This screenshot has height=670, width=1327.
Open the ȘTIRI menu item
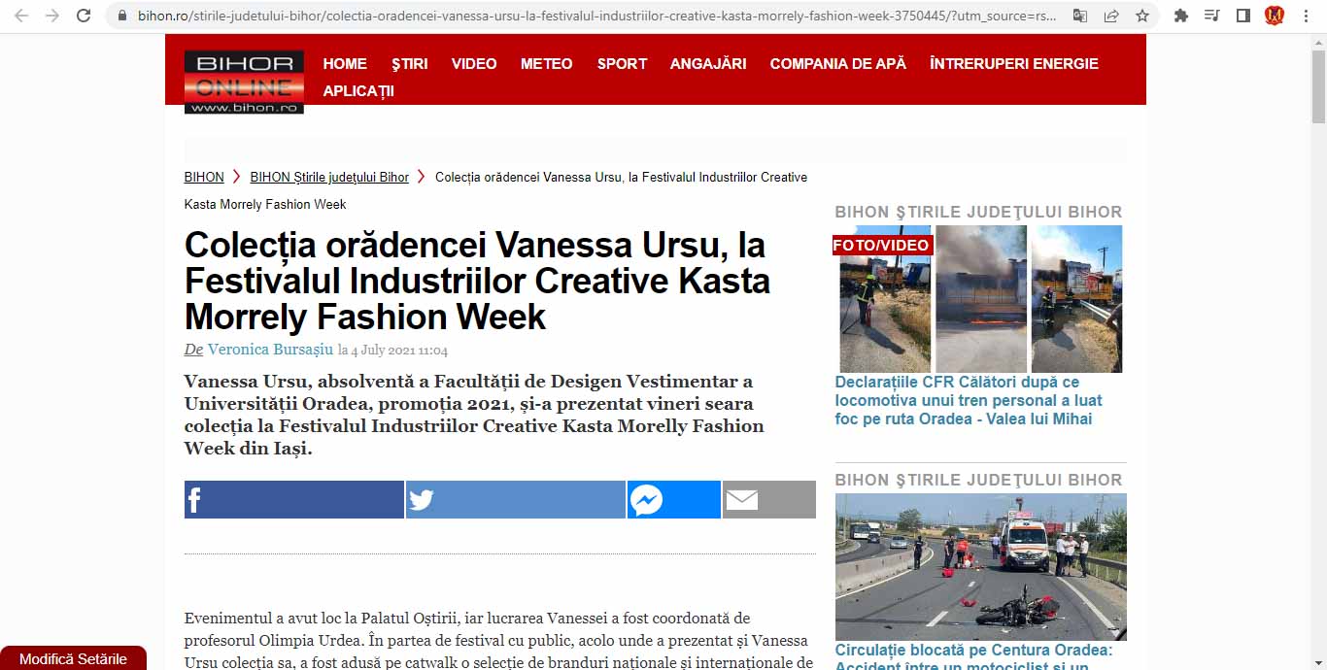click(x=409, y=63)
